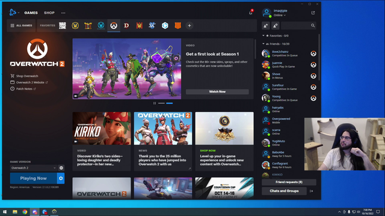
Task: Open the Overwatch 2 Website link
Action: 30,82
